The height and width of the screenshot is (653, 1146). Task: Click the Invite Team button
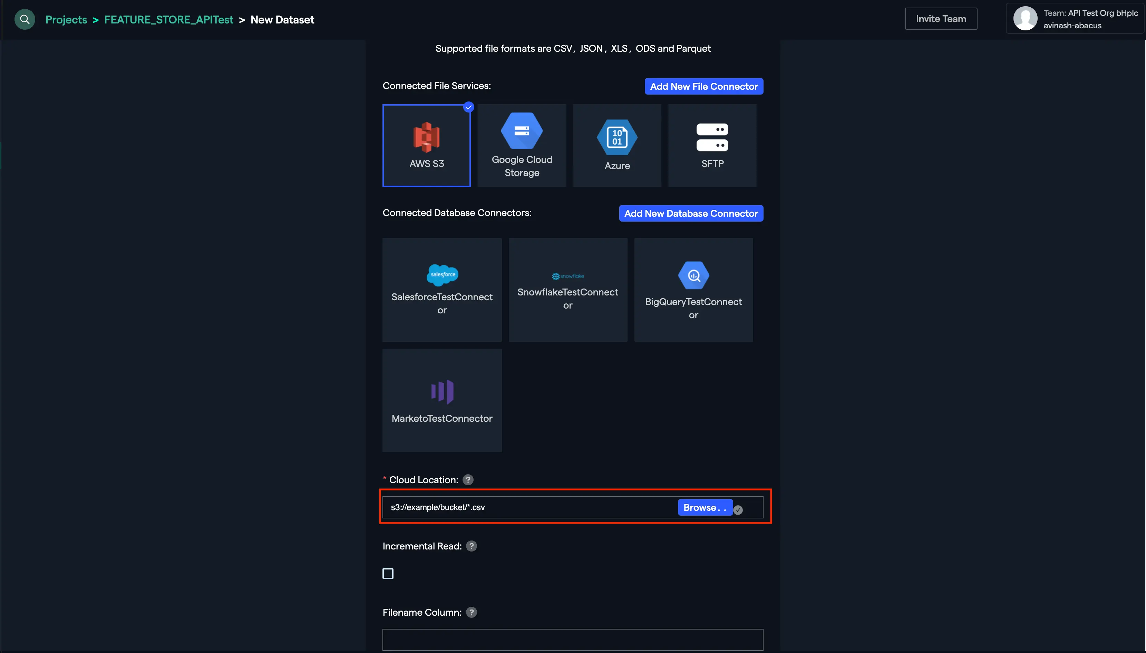pyautogui.click(x=941, y=19)
